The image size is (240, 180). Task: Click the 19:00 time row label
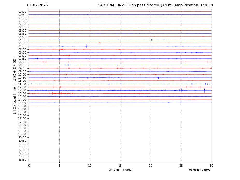coord(22,131)
